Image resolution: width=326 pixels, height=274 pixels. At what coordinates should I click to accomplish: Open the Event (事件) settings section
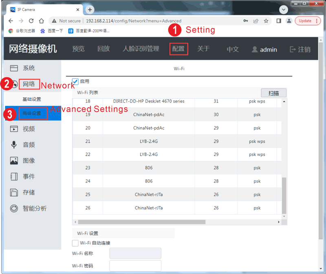pyautogui.click(x=29, y=176)
